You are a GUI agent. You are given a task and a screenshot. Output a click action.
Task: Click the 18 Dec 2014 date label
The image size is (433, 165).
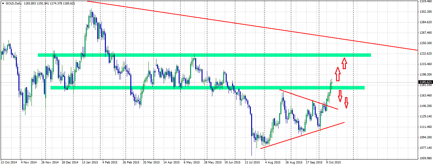point(70,162)
